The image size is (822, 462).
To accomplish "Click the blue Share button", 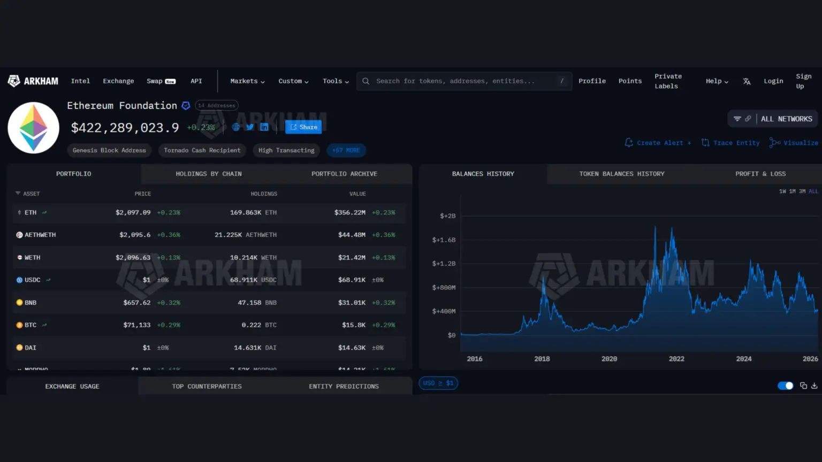I will (x=303, y=127).
